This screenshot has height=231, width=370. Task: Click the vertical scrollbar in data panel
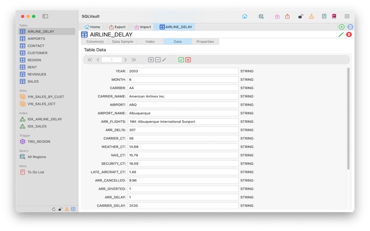tap(348, 119)
